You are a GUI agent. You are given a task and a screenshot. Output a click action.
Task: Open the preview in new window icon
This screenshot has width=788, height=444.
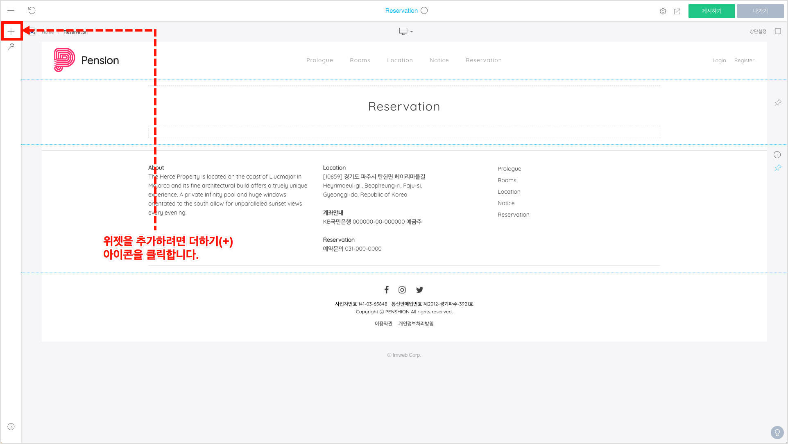click(677, 11)
